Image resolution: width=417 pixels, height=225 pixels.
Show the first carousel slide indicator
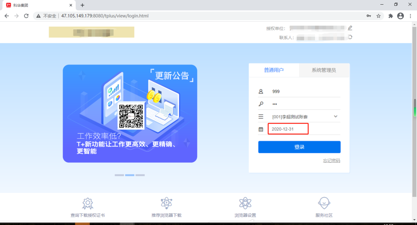[119, 175]
